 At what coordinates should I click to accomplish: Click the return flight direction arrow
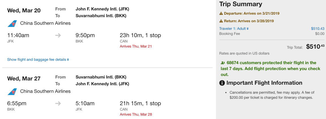tap(58, 104)
